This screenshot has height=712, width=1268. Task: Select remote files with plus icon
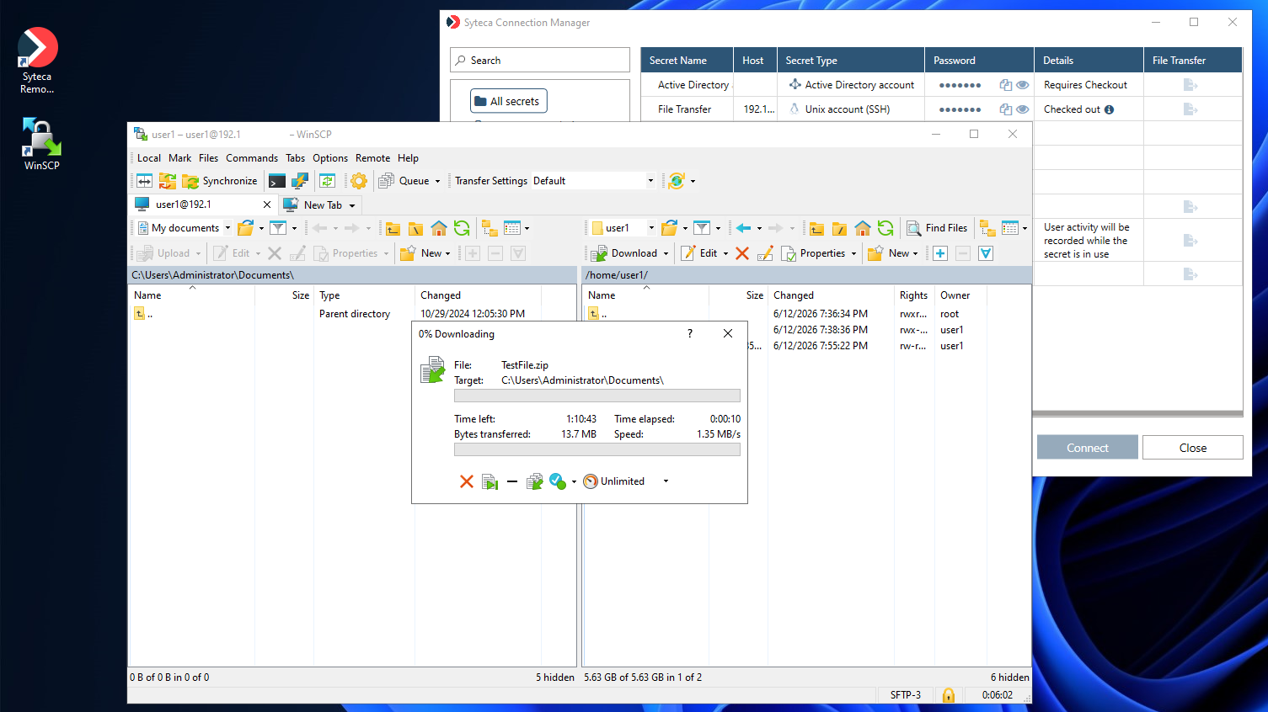940,253
